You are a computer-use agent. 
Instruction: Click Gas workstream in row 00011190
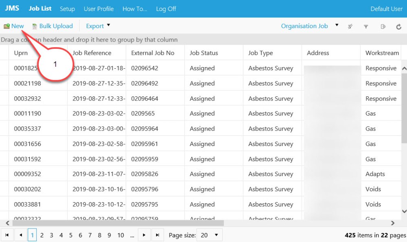pyautogui.click(x=370, y=113)
